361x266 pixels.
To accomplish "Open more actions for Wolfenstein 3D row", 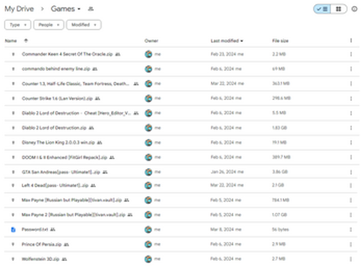I will click(351, 259).
